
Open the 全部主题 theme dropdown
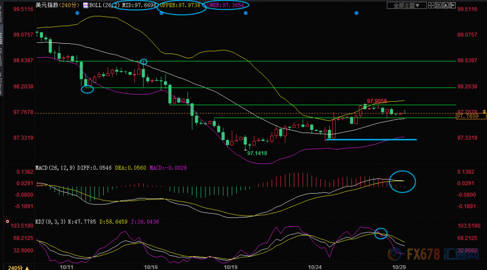[406, 5]
